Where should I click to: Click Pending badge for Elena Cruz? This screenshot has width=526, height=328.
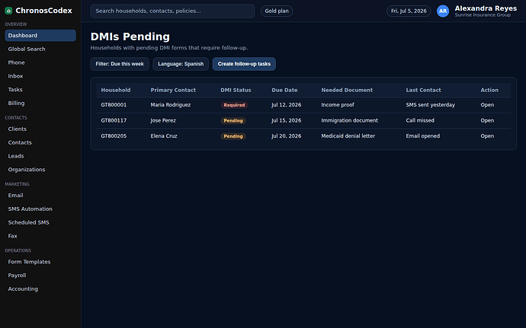tap(233, 136)
